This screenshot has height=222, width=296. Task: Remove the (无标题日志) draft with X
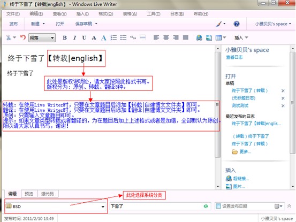[283, 98]
